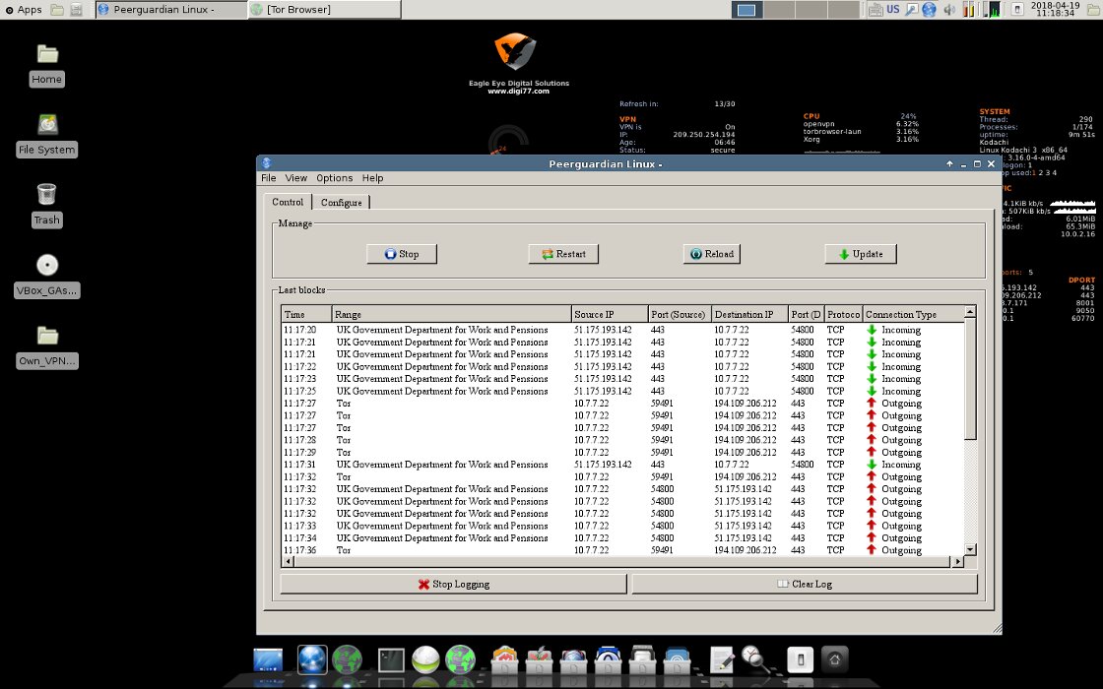The image size is (1103, 689).
Task: Click the VBox_GAs disc icon
Action: pos(46,265)
